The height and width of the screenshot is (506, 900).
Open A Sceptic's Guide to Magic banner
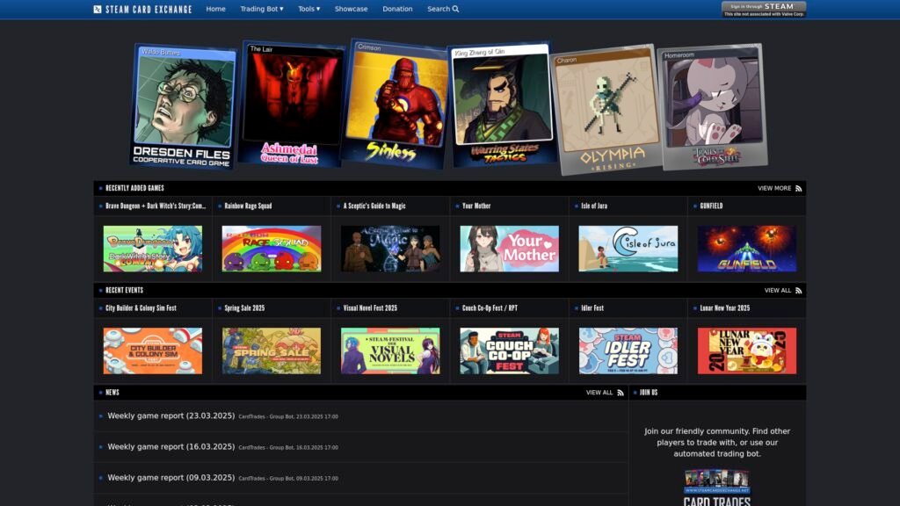(390, 249)
